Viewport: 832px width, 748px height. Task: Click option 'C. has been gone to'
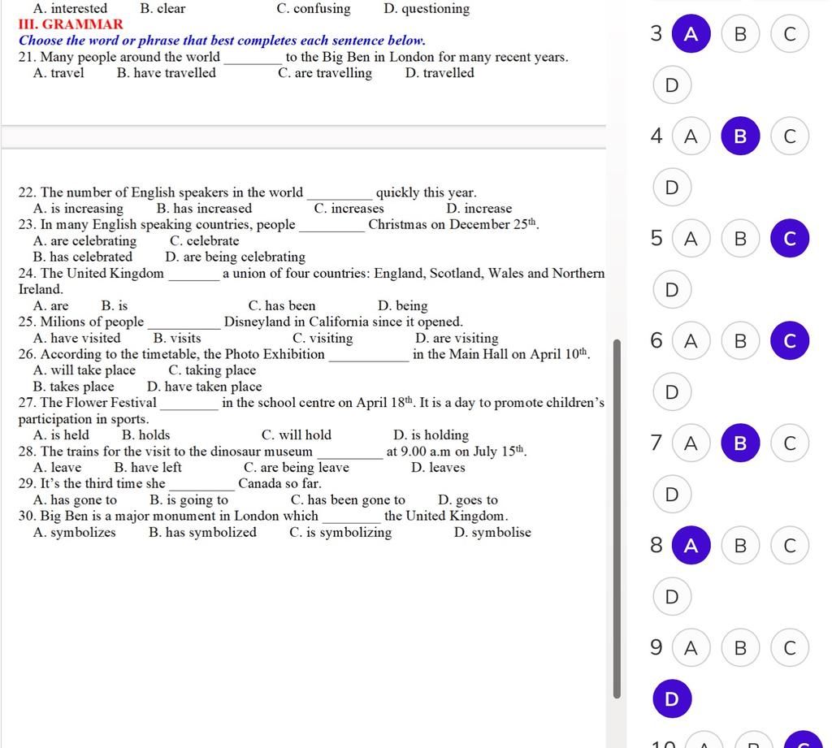[x=348, y=500]
